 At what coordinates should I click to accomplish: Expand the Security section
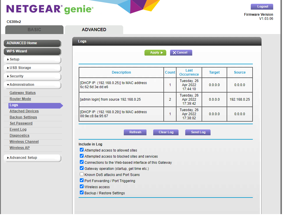coord(32,76)
